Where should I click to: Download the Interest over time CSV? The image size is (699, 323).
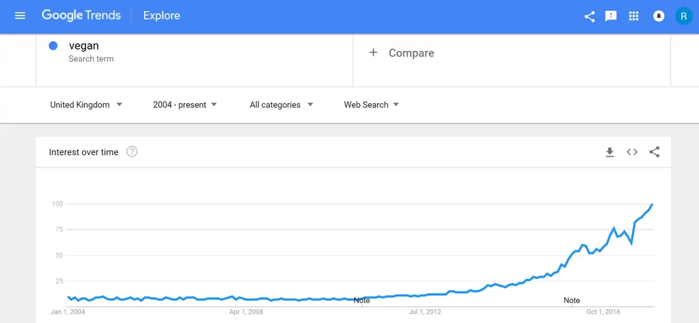pos(610,152)
